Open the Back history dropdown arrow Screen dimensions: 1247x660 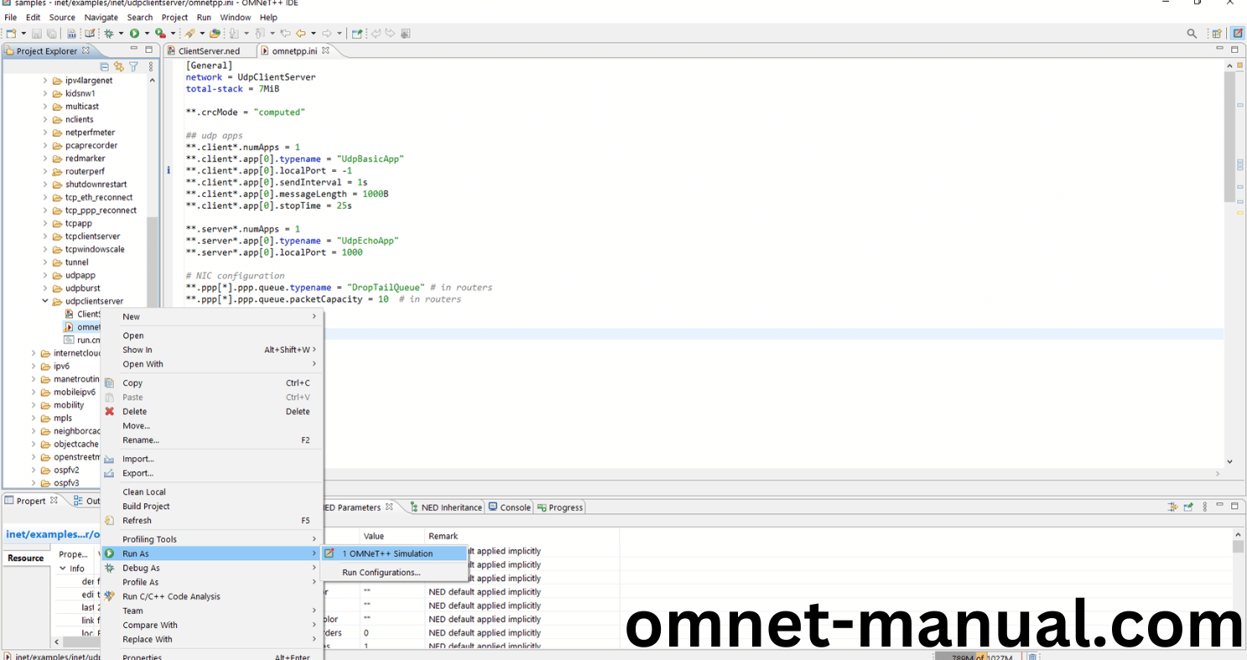point(314,34)
